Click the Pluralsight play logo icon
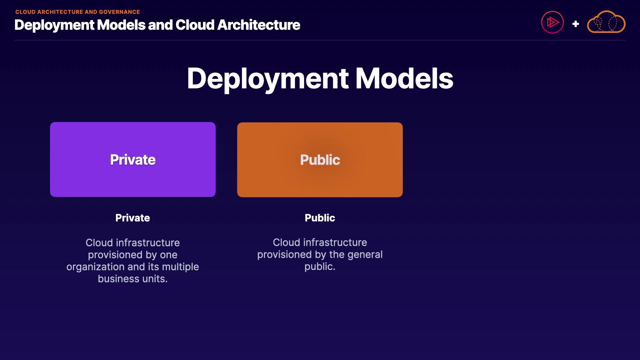The width and height of the screenshot is (640, 360). [552, 22]
